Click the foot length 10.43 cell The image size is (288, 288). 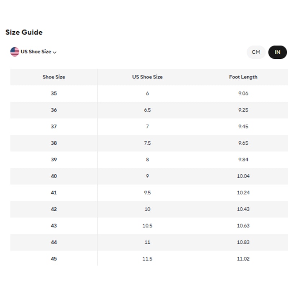[x=243, y=210]
